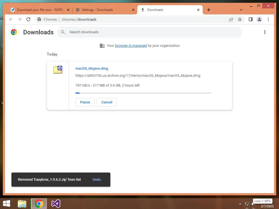Image resolution: width=279 pixels, height=209 pixels.
Task: Launch Visual Studio from the taskbar
Action: click(56, 204)
